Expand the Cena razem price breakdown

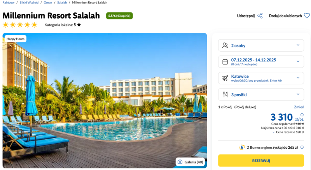click(x=273, y=132)
